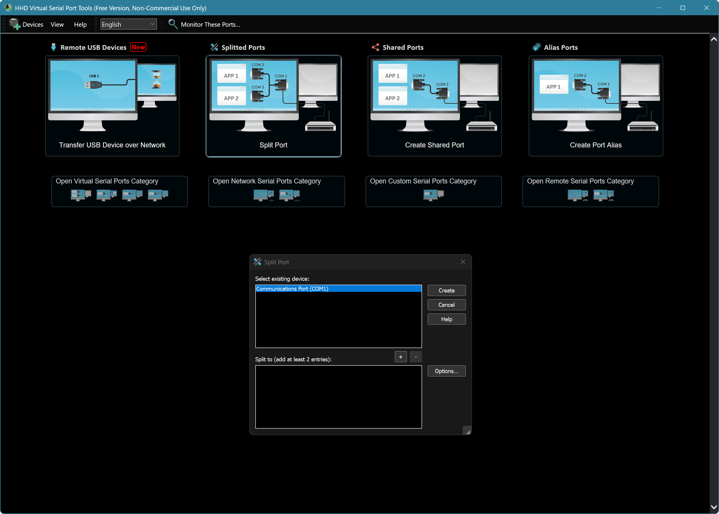The image size is (719, 514).
Task: Open the English language dropdown
Action: (x=128, y=24)
